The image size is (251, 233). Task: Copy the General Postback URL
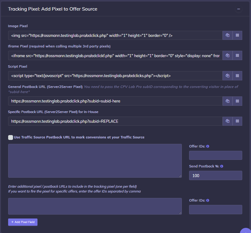tap(228, 101)
